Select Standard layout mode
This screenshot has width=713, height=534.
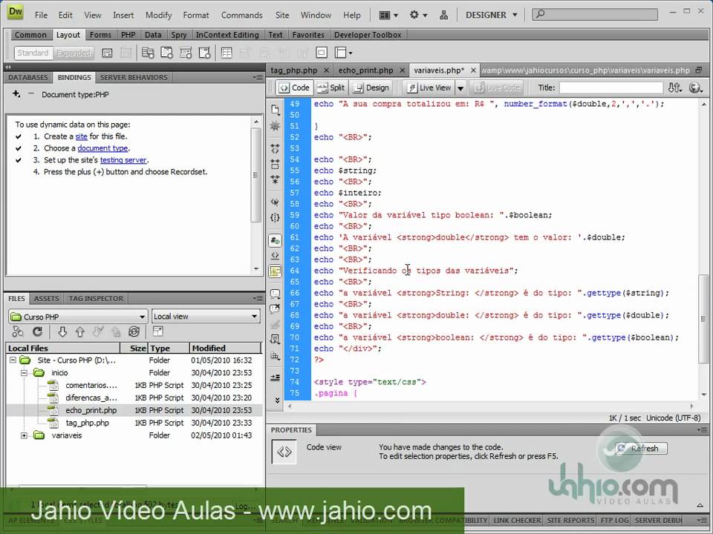click(33, 53)
